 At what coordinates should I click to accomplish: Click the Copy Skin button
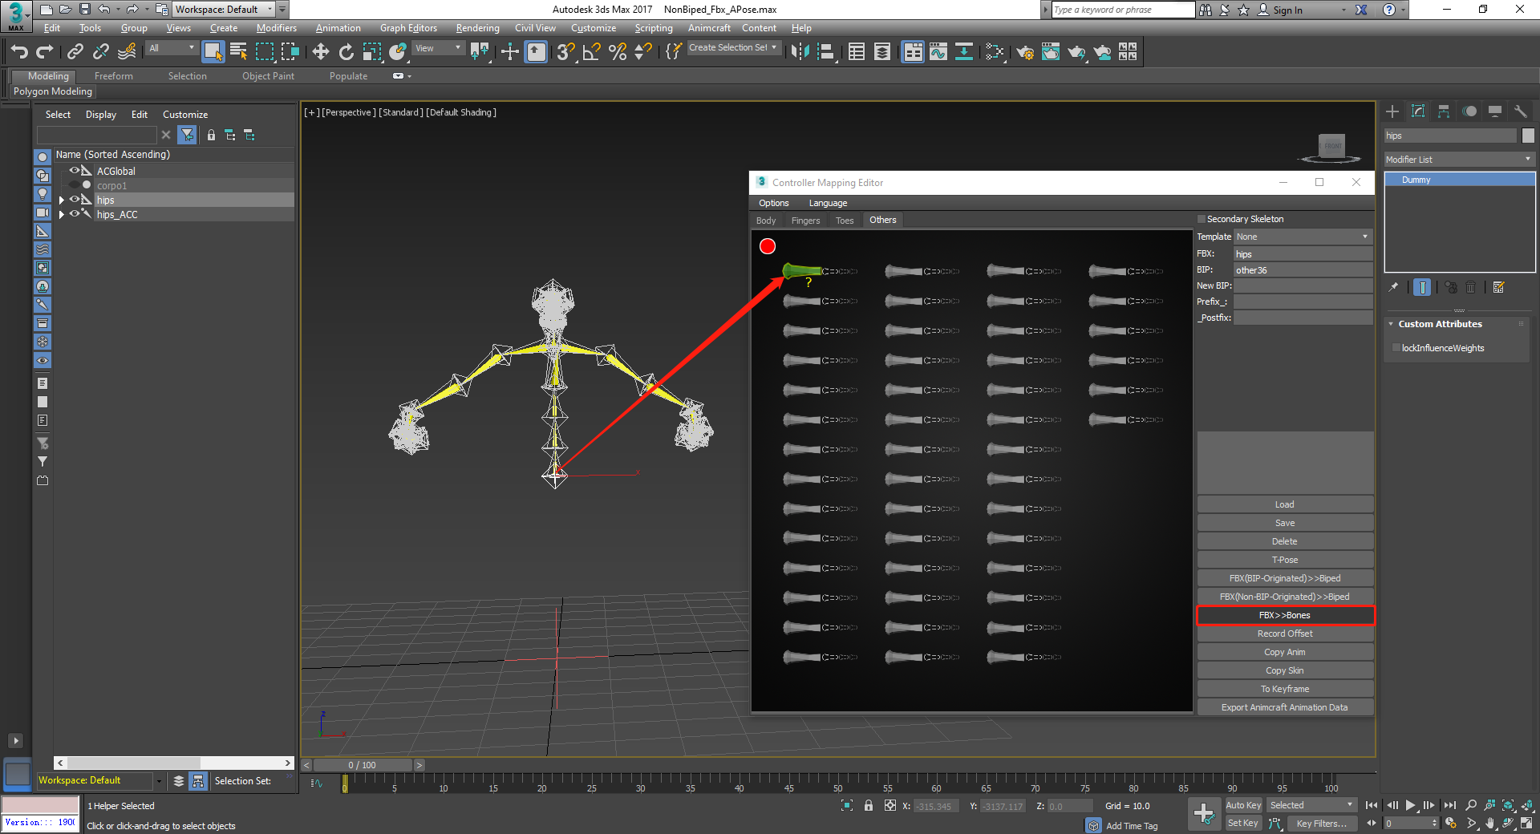tap(1285, 670)
